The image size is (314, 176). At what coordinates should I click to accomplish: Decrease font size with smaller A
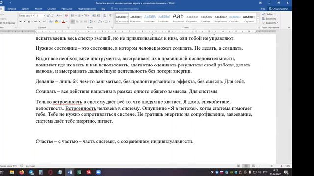(52, 16)
